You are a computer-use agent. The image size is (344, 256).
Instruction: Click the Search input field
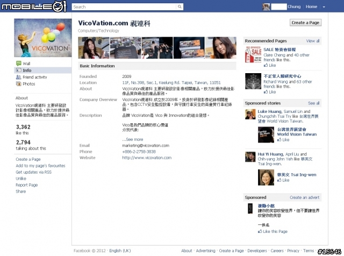pos(124,7)
